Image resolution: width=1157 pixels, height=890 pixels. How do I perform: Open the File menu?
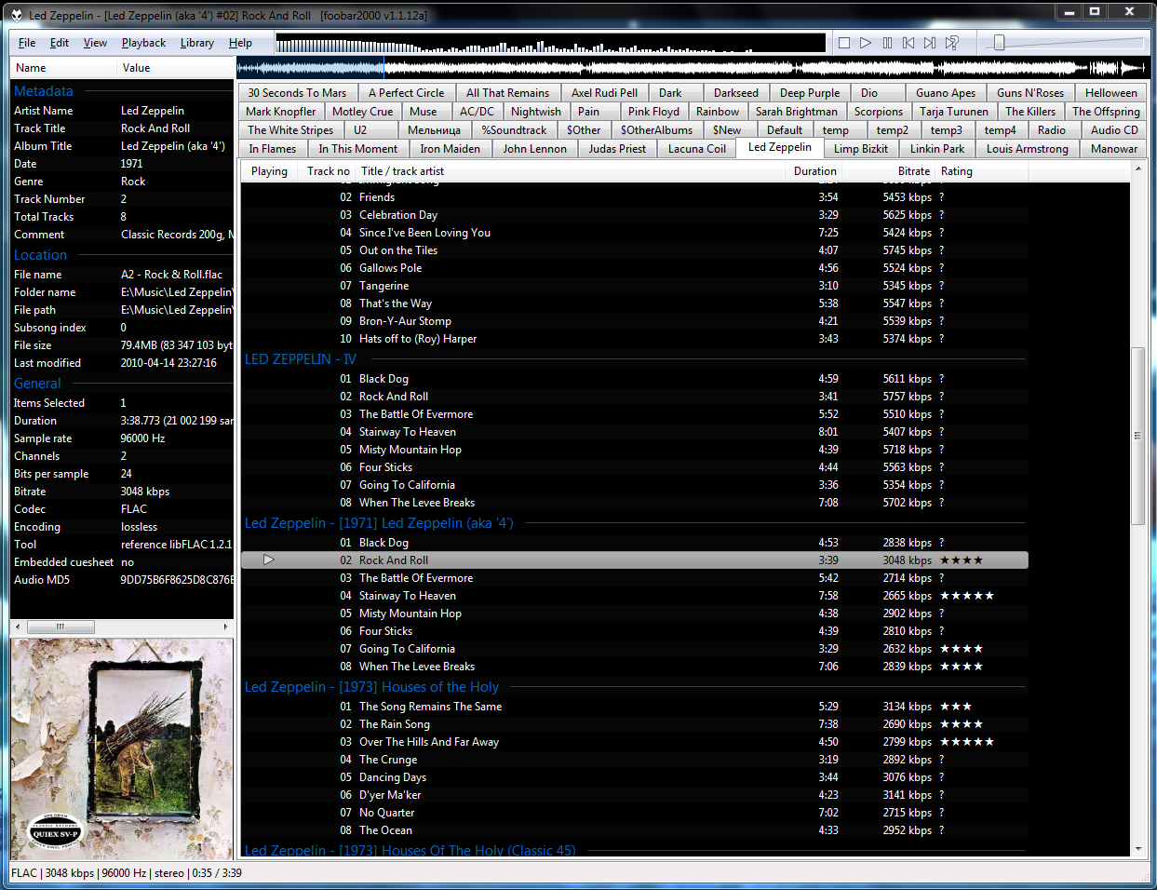[27, 43]
